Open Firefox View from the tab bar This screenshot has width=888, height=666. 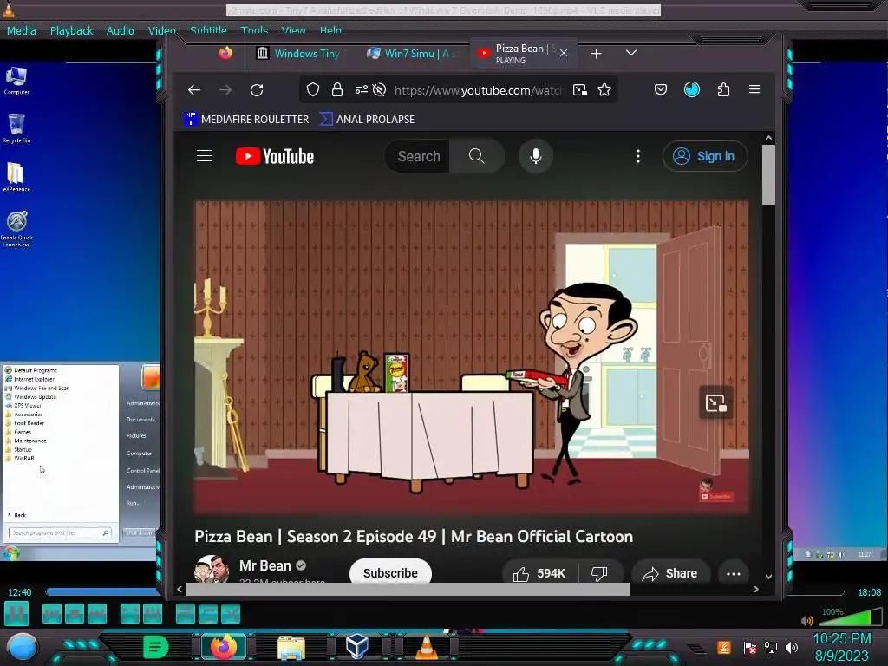(x=225, y=53)
